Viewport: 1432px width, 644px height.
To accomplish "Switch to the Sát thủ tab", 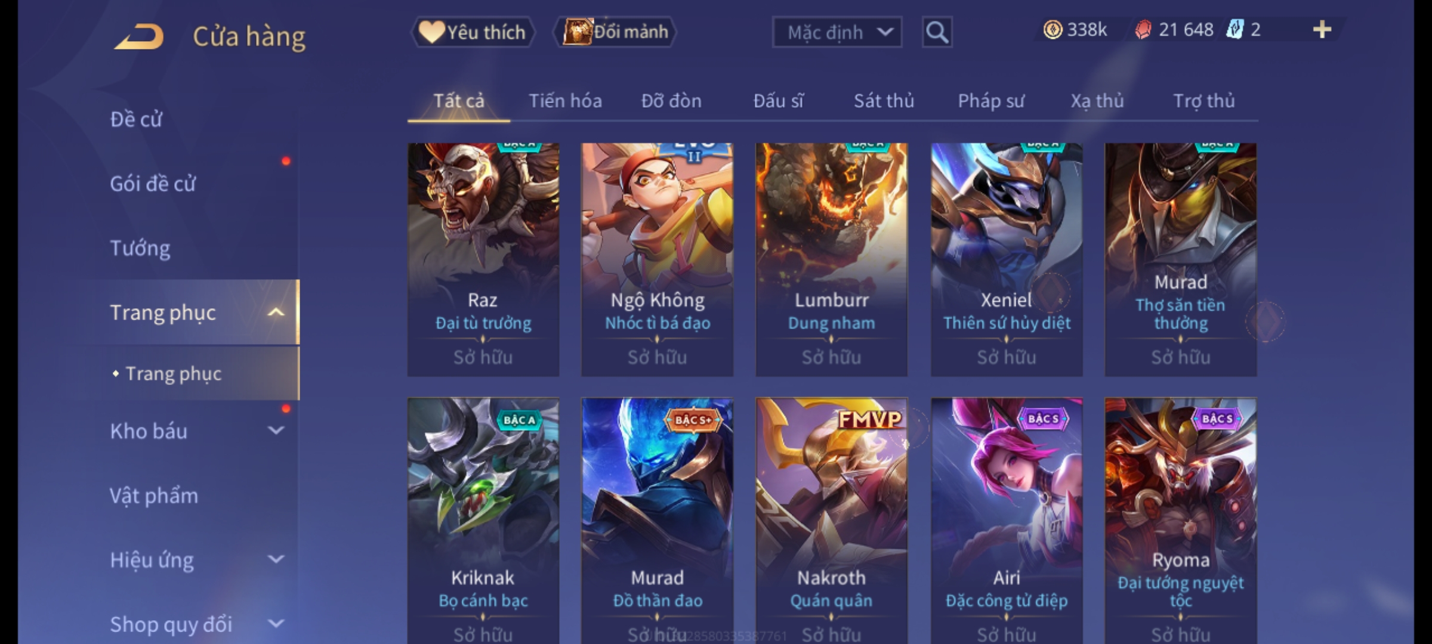I will [x=884, y=101].
